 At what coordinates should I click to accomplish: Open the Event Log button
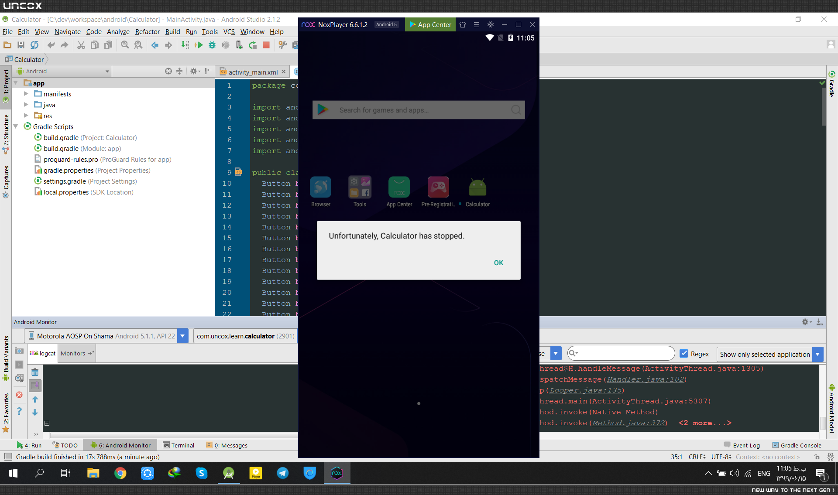pos(742,445)
